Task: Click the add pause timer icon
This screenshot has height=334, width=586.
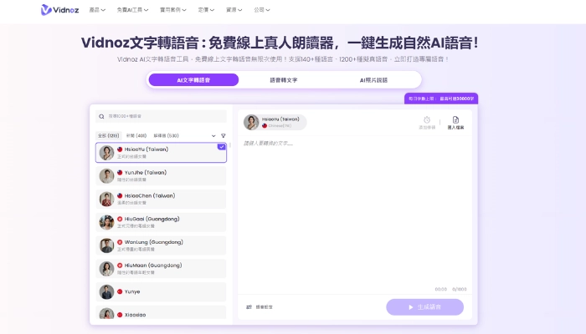Action: (x=427, y=120)
